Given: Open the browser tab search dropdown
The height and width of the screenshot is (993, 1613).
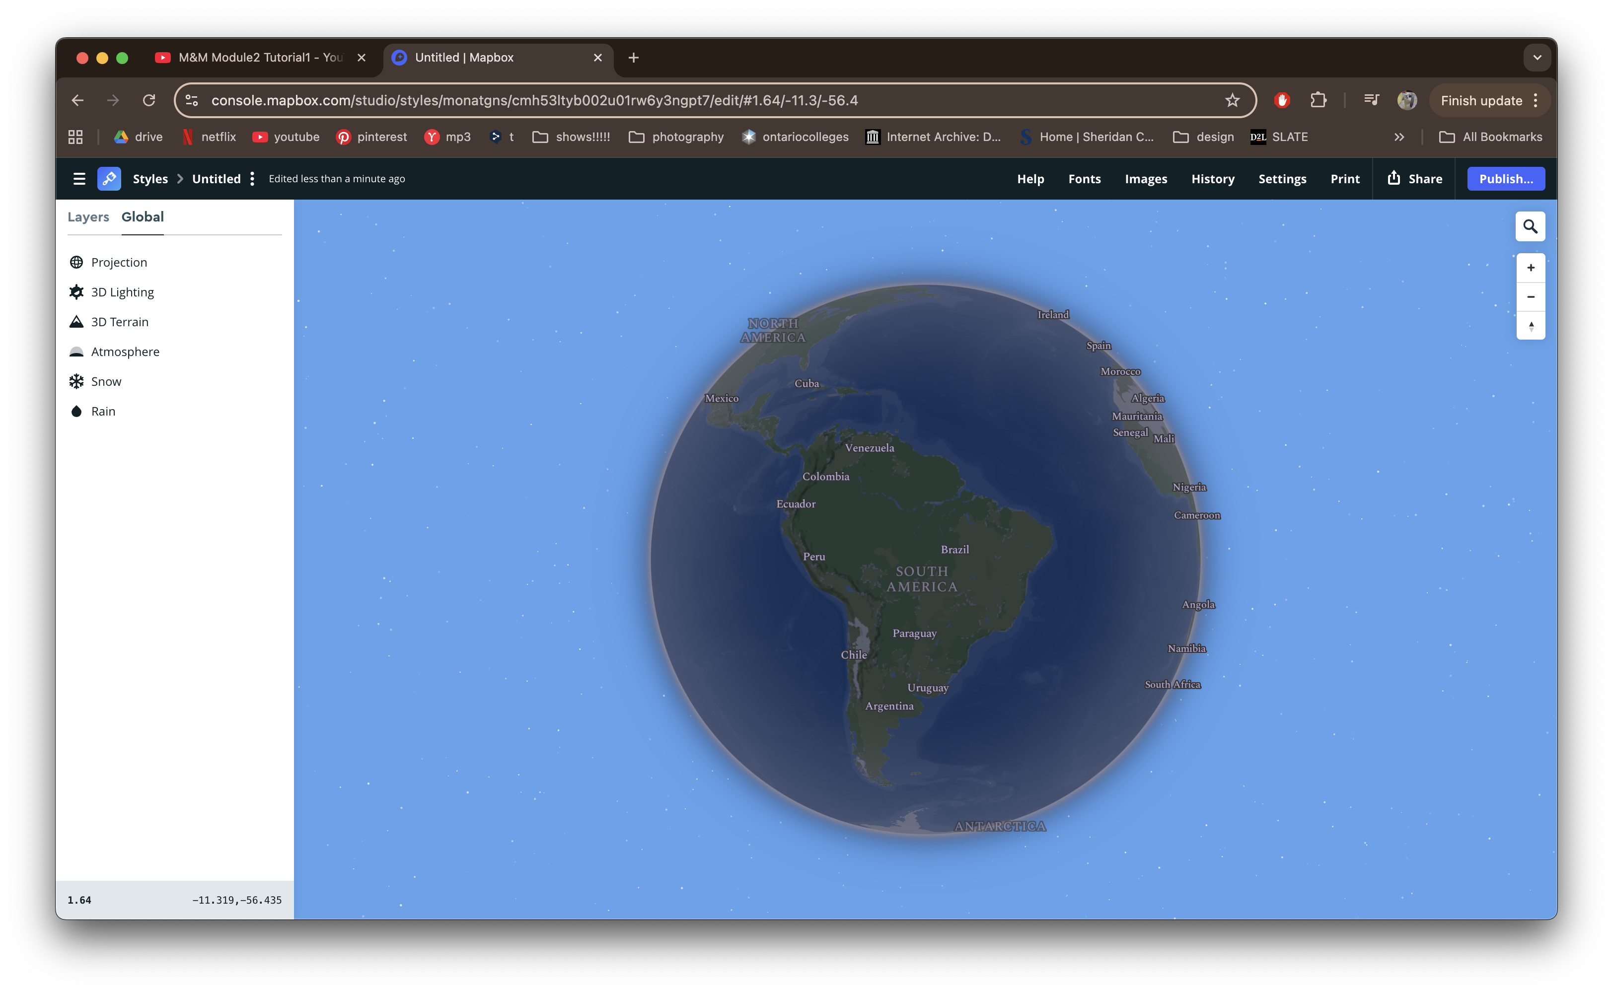Looking at the screenshot, I should click(x=1536, y=57).
